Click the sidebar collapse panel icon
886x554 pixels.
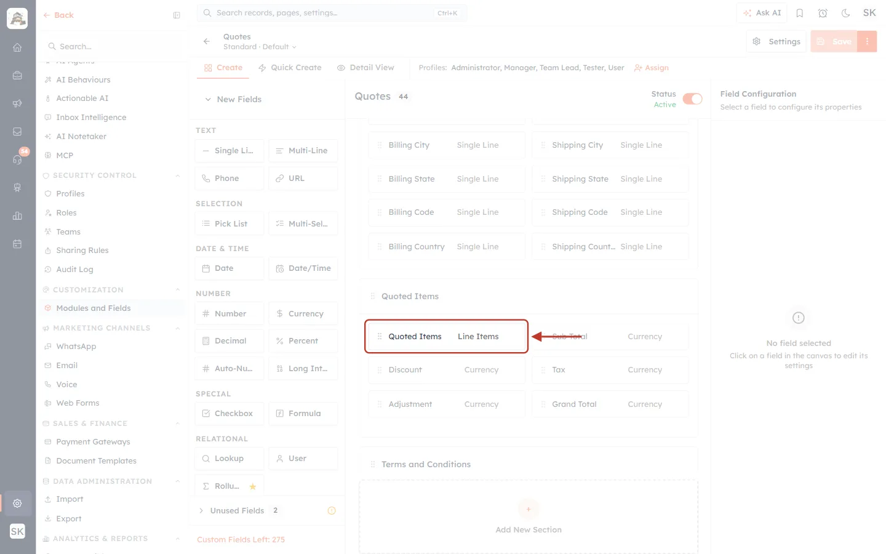[x=177, y=15]
